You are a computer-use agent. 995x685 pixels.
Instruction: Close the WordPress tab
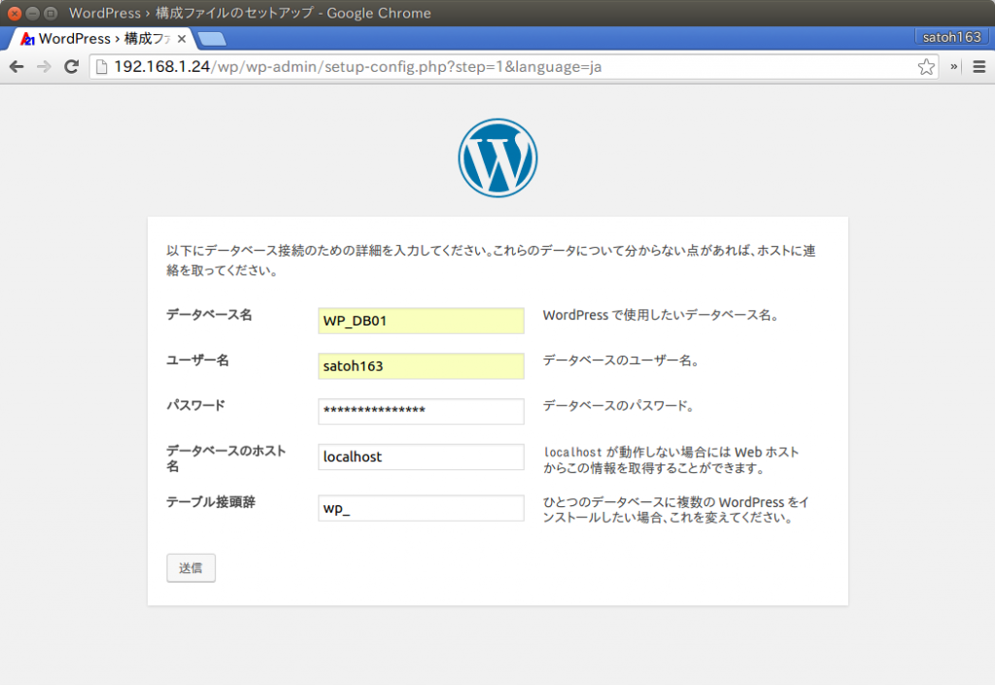tap(182, 39)
